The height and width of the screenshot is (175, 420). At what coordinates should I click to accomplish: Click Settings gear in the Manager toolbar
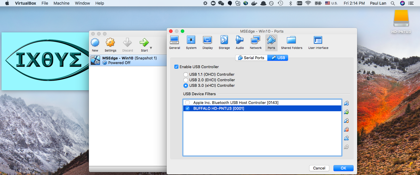pos(110,45)
